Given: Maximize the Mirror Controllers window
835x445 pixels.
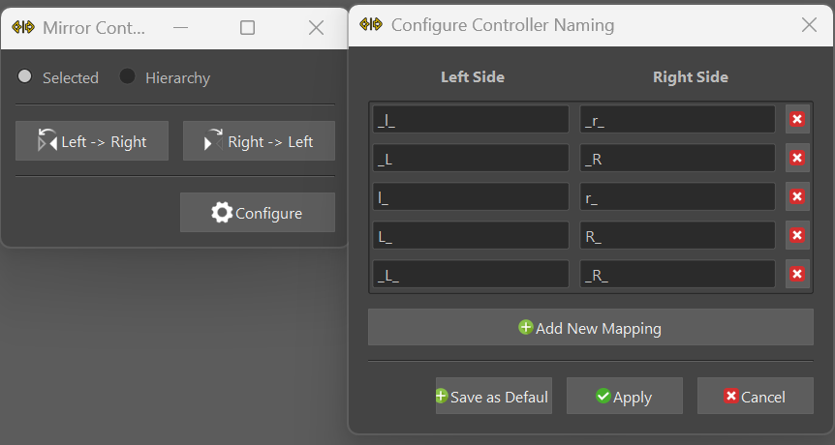Looking at the screenshot, I should point(247,28).
